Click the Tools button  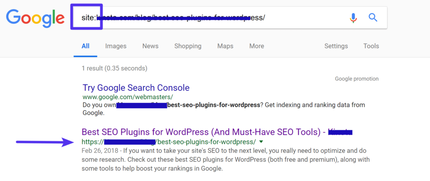371,46
